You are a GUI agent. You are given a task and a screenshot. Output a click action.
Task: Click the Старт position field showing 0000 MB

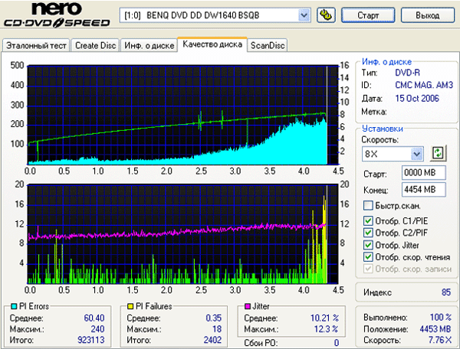419,173
